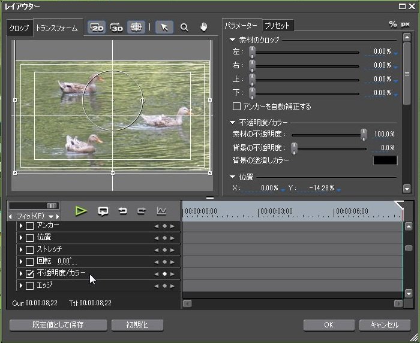Click the 既定値として保存 button
This screenshot has height=343, width=420.
58,325
